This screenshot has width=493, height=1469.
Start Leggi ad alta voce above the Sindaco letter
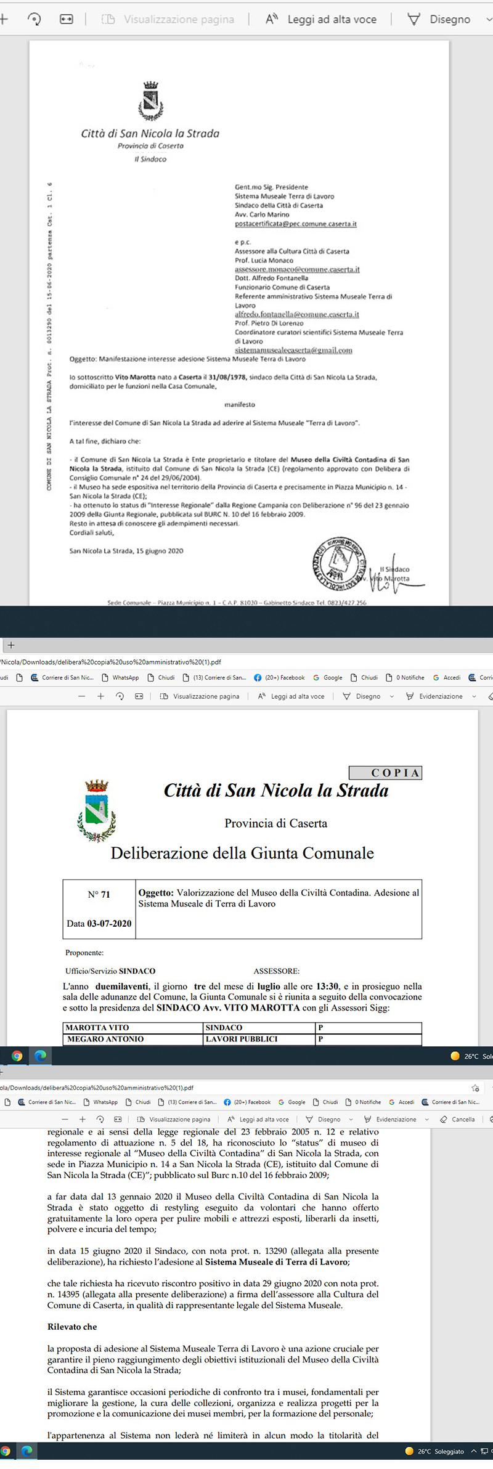[x=320, y=19]
